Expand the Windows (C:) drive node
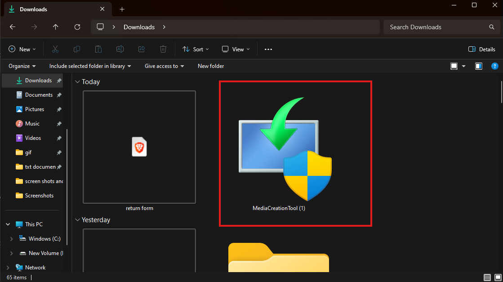The height and width of the screenshot is (282, 503). tap(12, 239)
